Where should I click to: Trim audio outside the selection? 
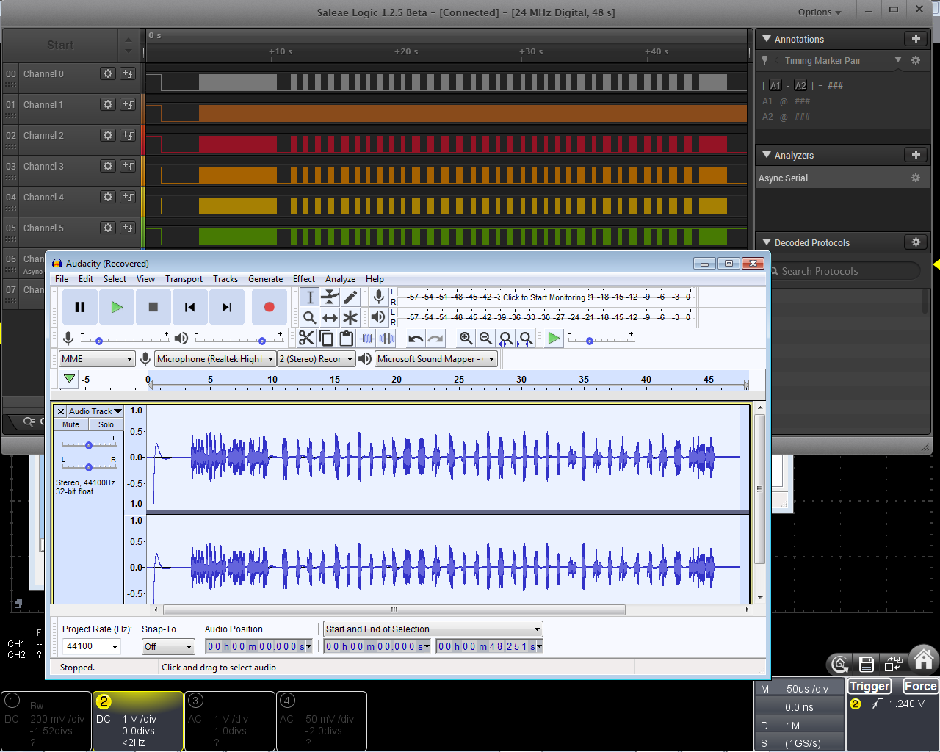pyautogui.click(x=367, y=338)
